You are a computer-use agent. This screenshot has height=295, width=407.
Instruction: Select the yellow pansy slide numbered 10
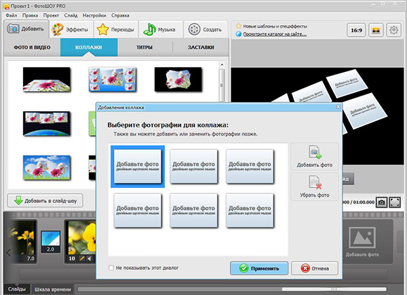tap(81, 241)
